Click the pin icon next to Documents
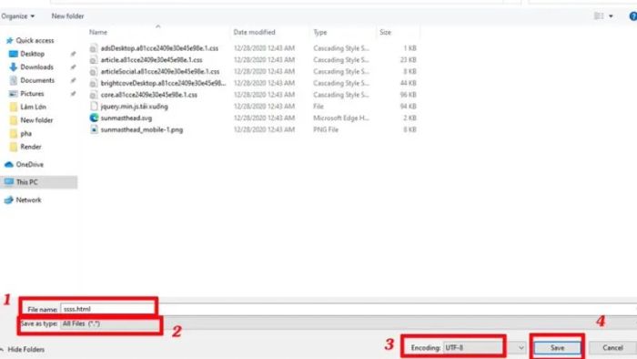The height and width of the screenshot is (359, 637). tap(73, 80)
